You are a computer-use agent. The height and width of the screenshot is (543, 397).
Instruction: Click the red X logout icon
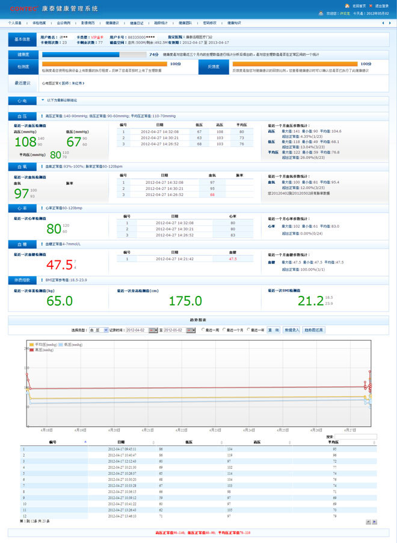[371, 6]
